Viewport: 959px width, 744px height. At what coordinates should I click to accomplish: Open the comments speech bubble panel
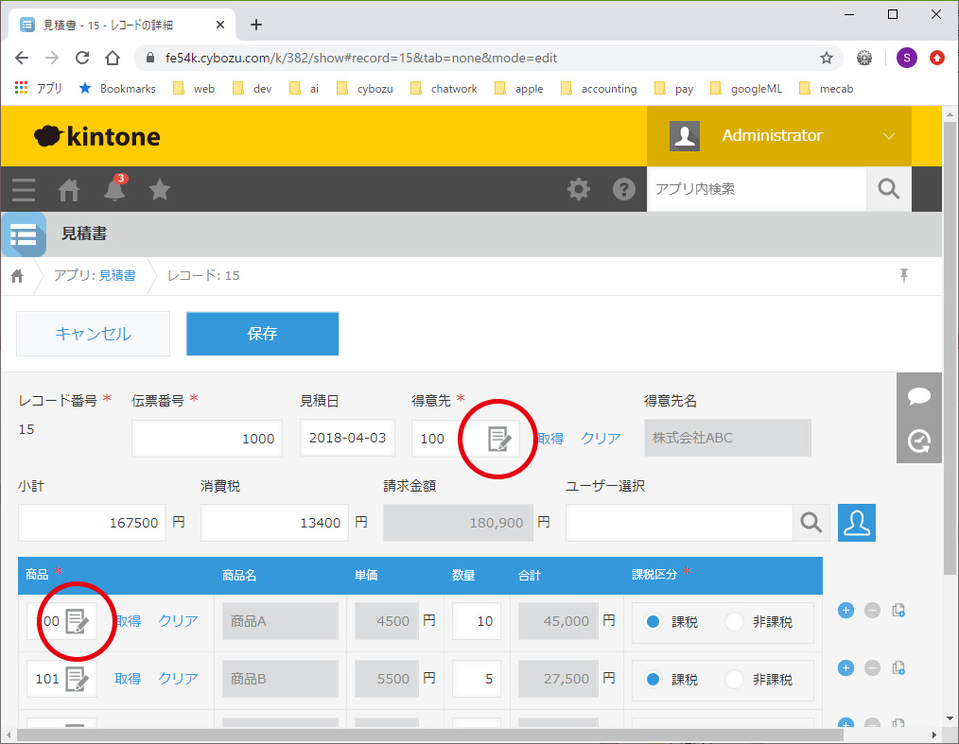point(919,396)
